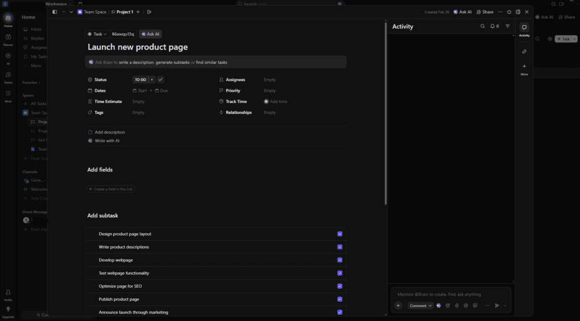The height and width of the screenshot is (321, 580).
Task: Set the Time Estimate empty value
Action: click(138, 101)
